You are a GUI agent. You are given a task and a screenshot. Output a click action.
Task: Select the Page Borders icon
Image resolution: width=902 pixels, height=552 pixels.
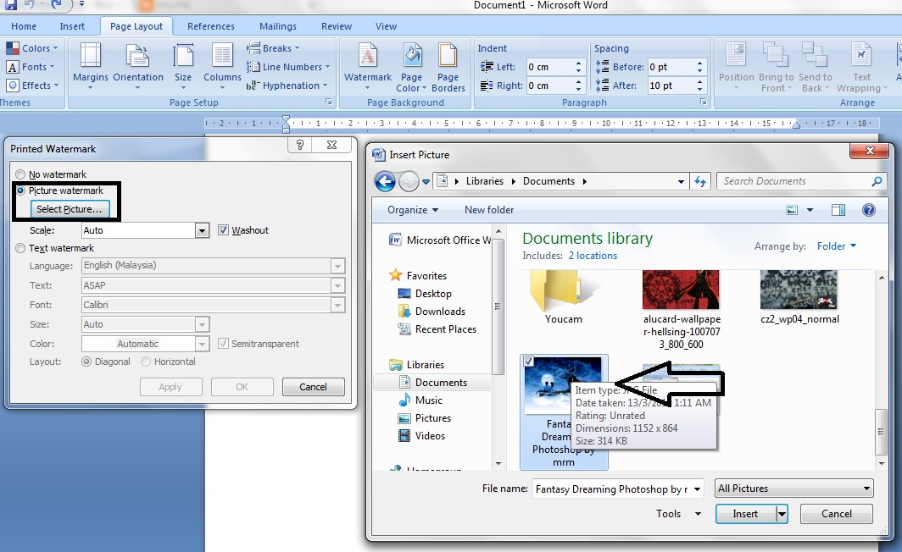[448, 68]
